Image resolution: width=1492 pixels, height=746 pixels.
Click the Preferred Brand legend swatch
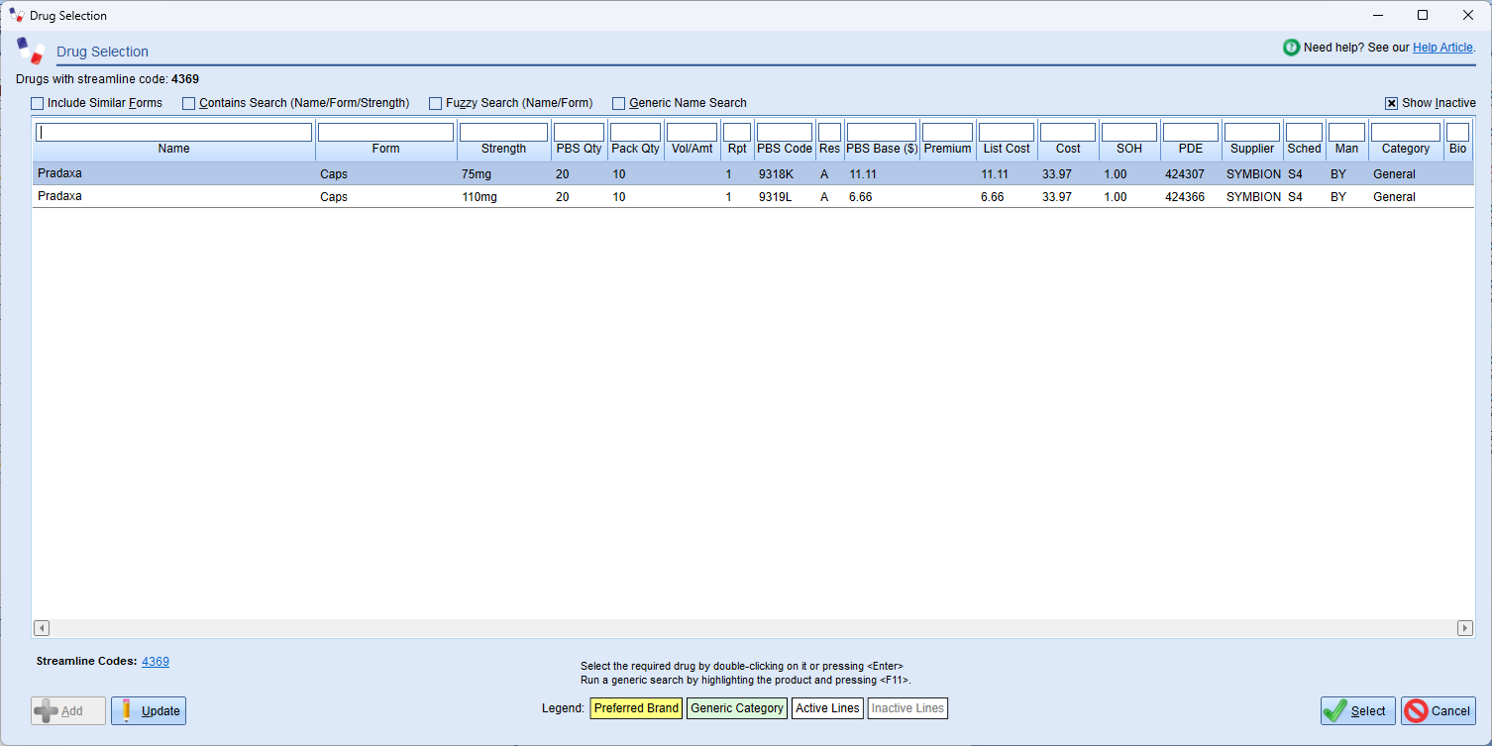(x=636, y=708)
